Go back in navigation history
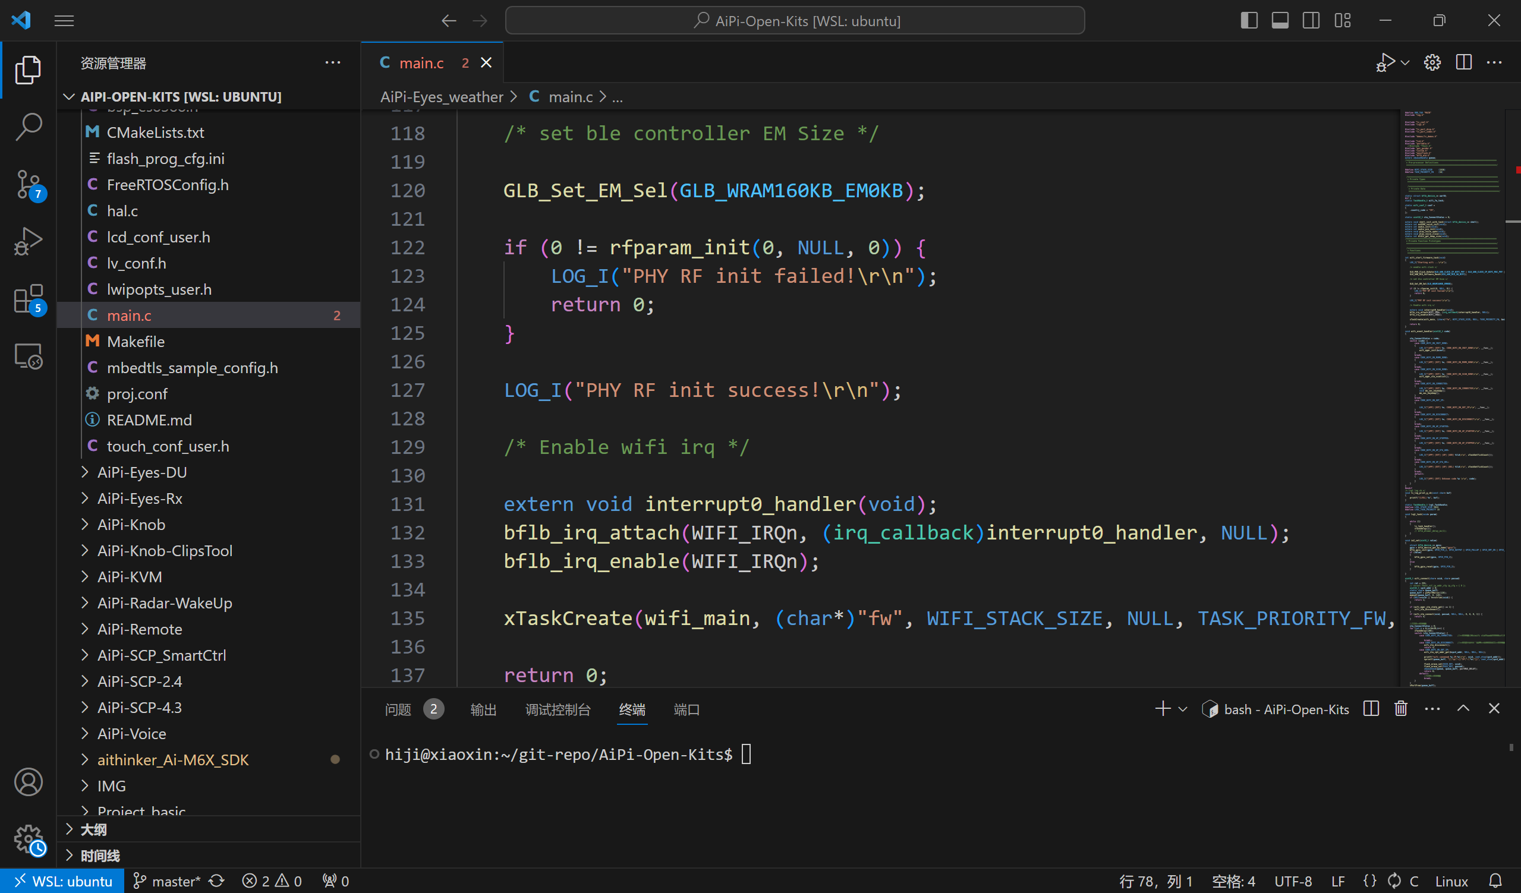Screen dimensions: 1521x893 tap(448, 21)
